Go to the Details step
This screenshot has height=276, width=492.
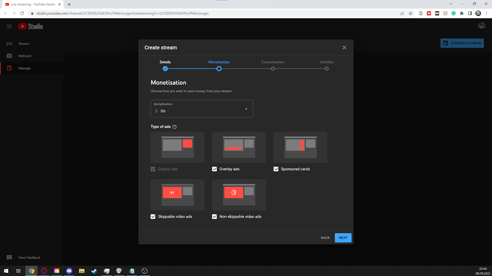[165, 65]
